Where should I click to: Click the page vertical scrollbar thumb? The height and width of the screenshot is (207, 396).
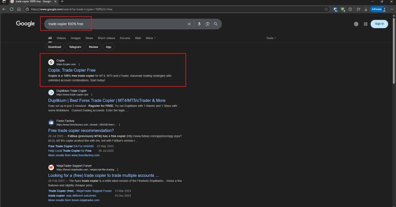394,50
